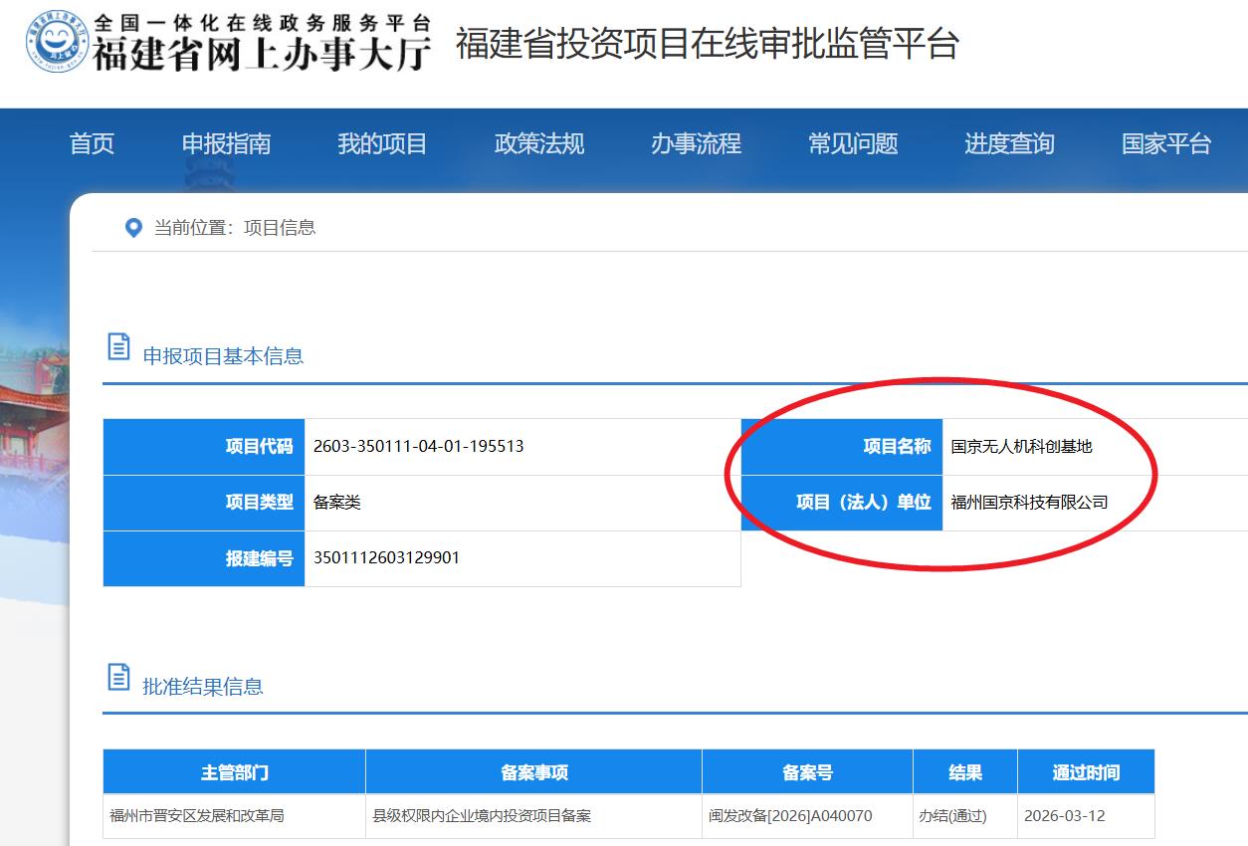Go to the 首页 navigation tab
The width and height of the screenshot is (1248, 846).
click(x=92, y=144)
